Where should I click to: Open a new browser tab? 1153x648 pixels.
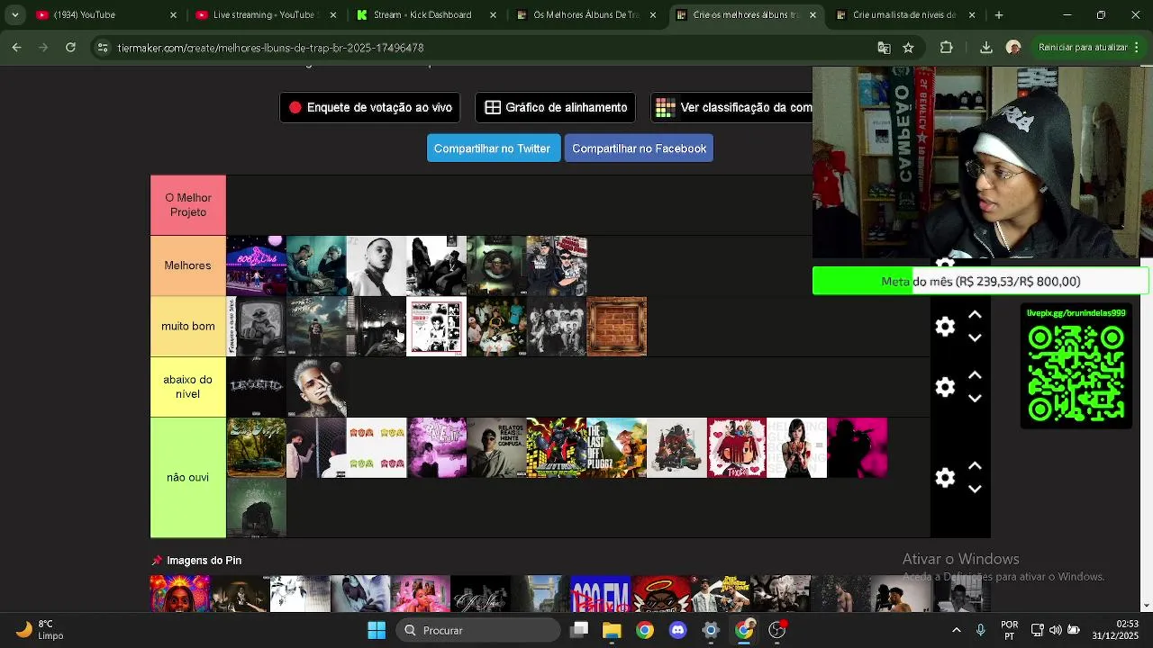coord(998,14)
